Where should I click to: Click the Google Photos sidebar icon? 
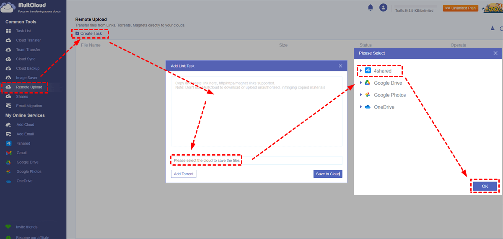click(8, 171)
